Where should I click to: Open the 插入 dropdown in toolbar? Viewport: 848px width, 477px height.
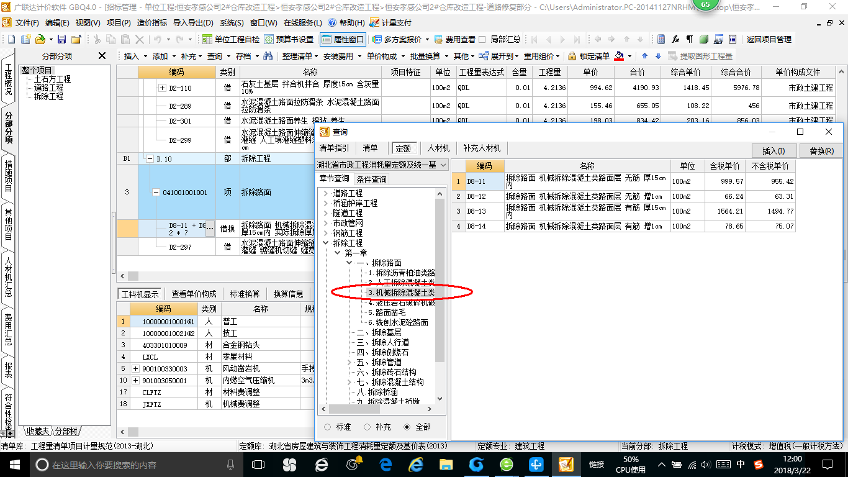[135, 56]
